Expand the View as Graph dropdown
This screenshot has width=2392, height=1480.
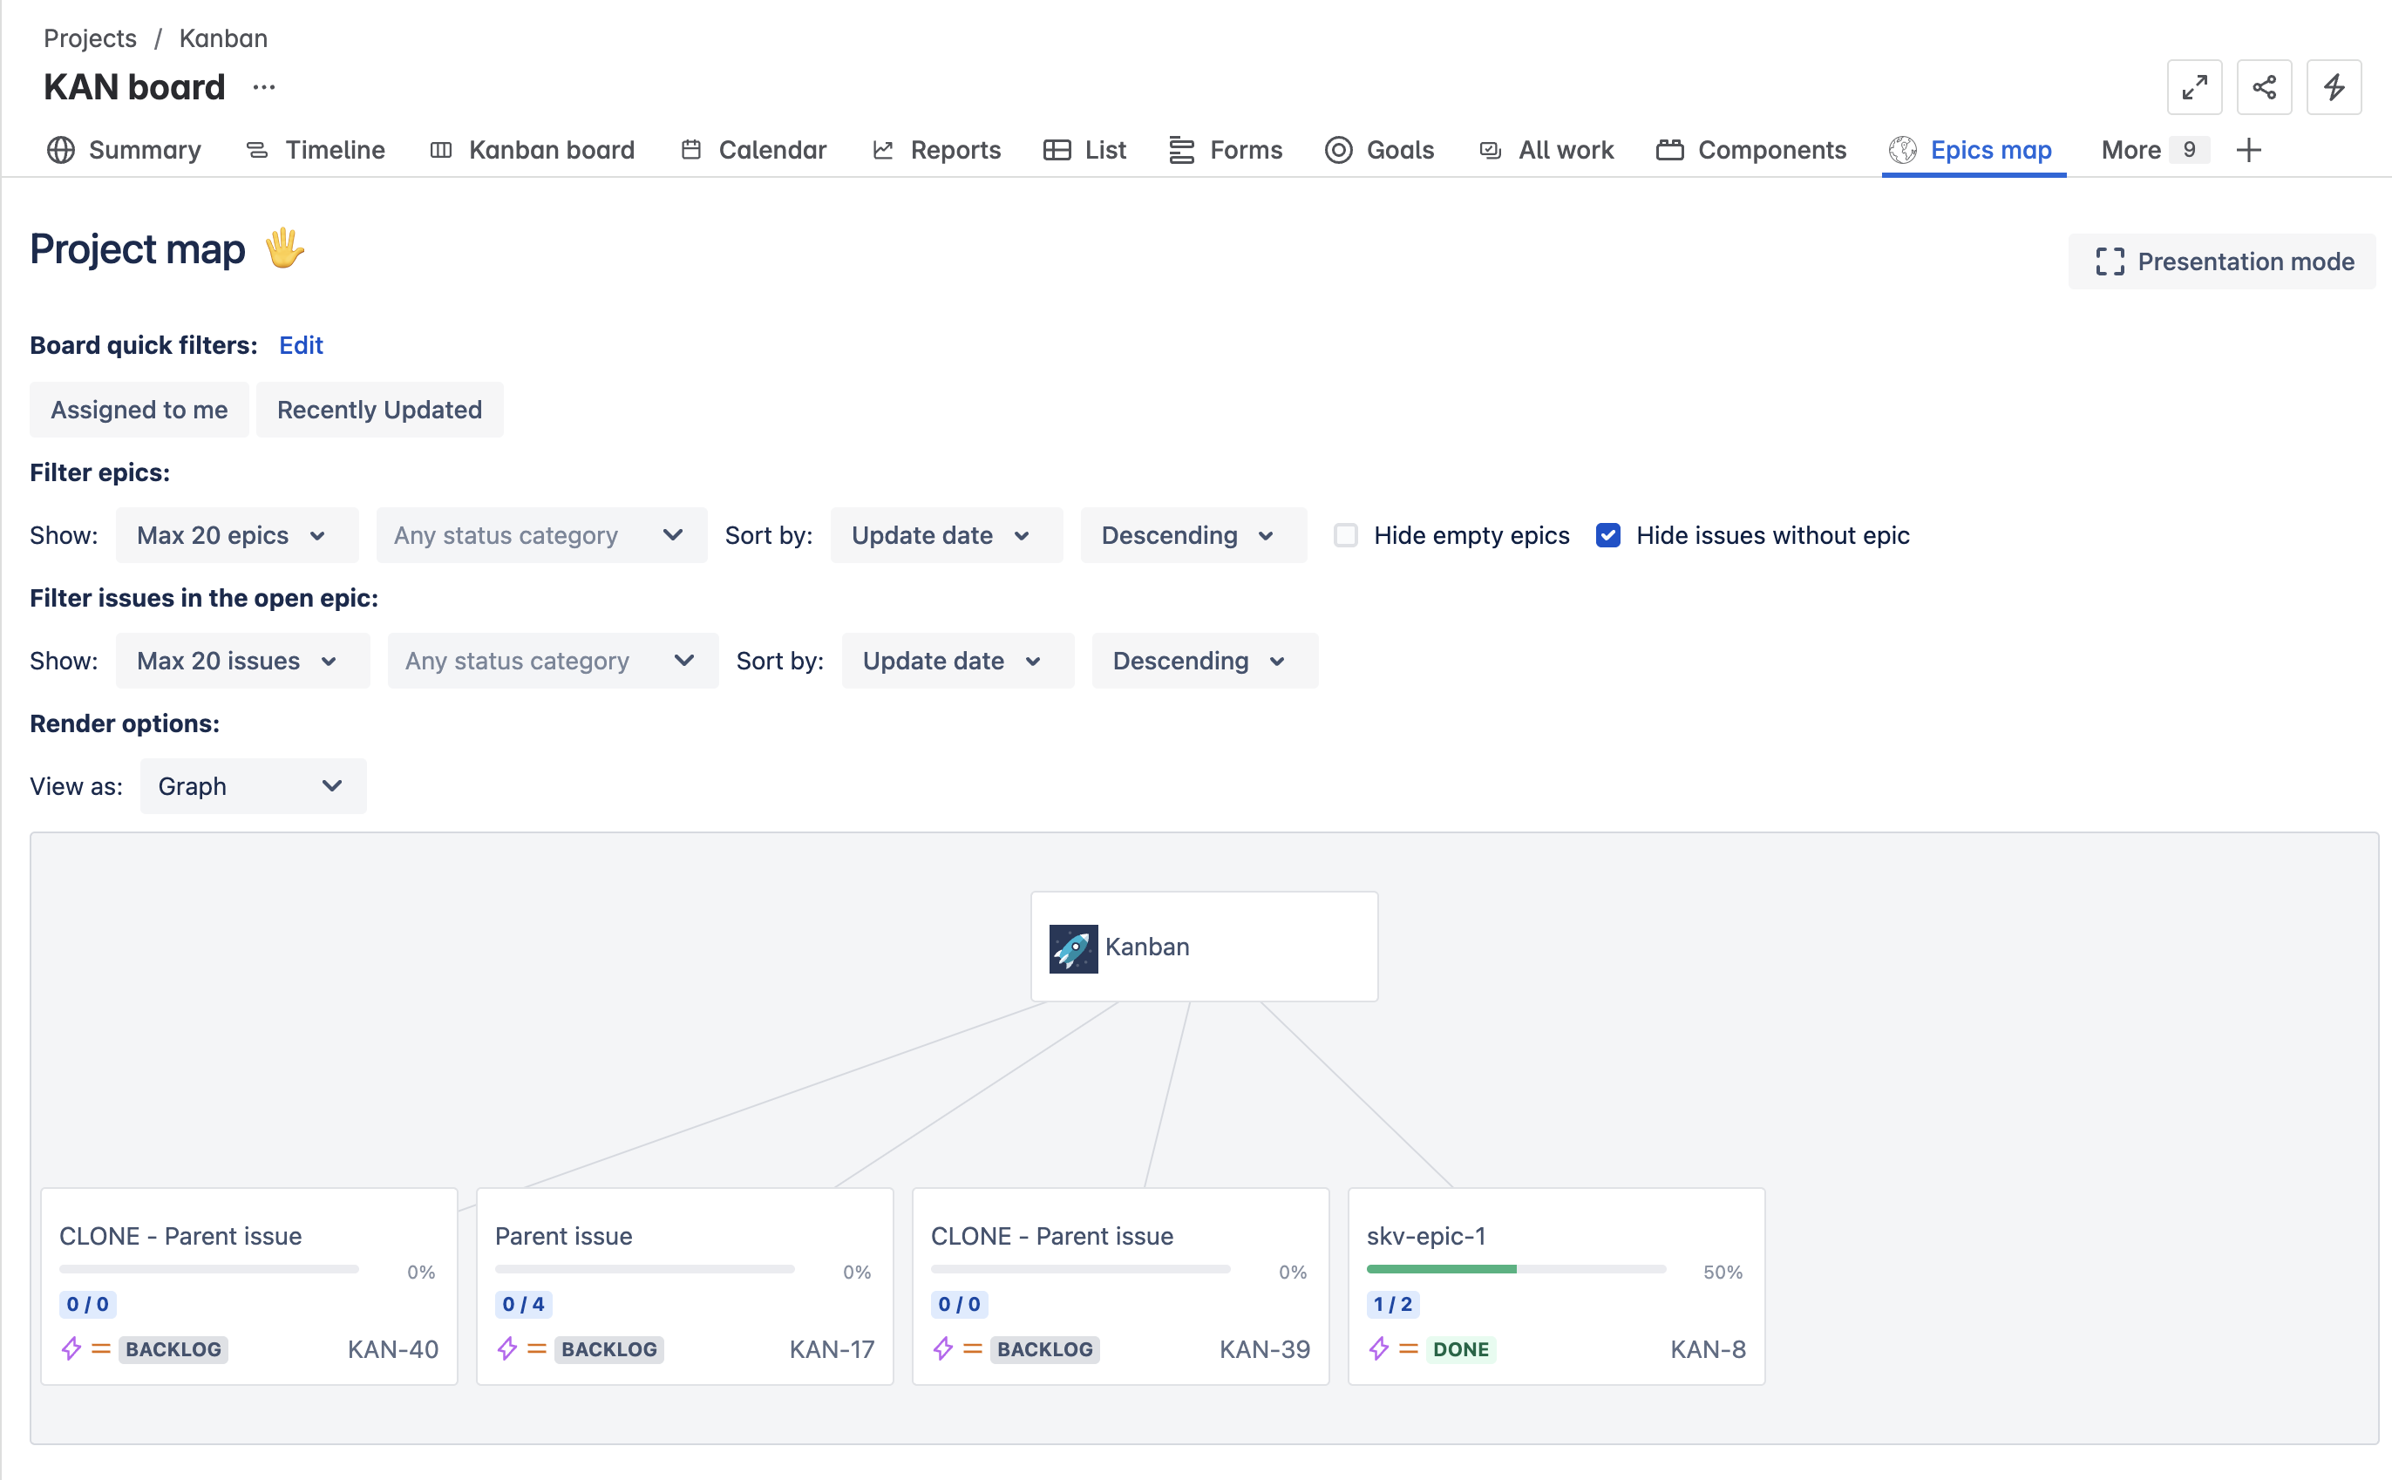pos(253,786)
